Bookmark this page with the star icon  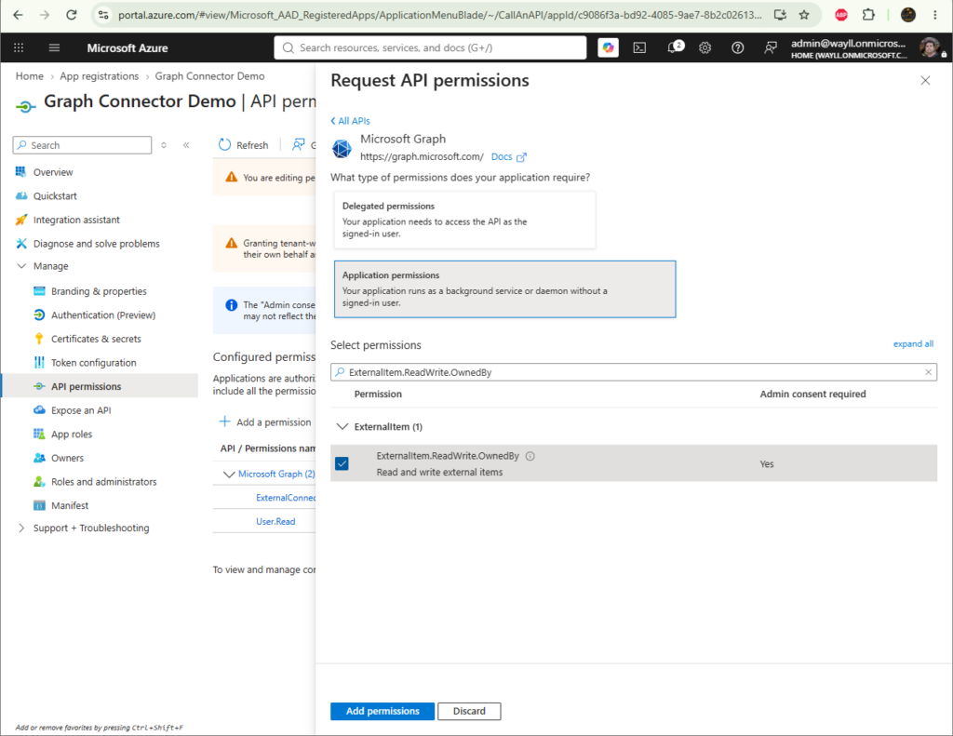coord(804,15)
